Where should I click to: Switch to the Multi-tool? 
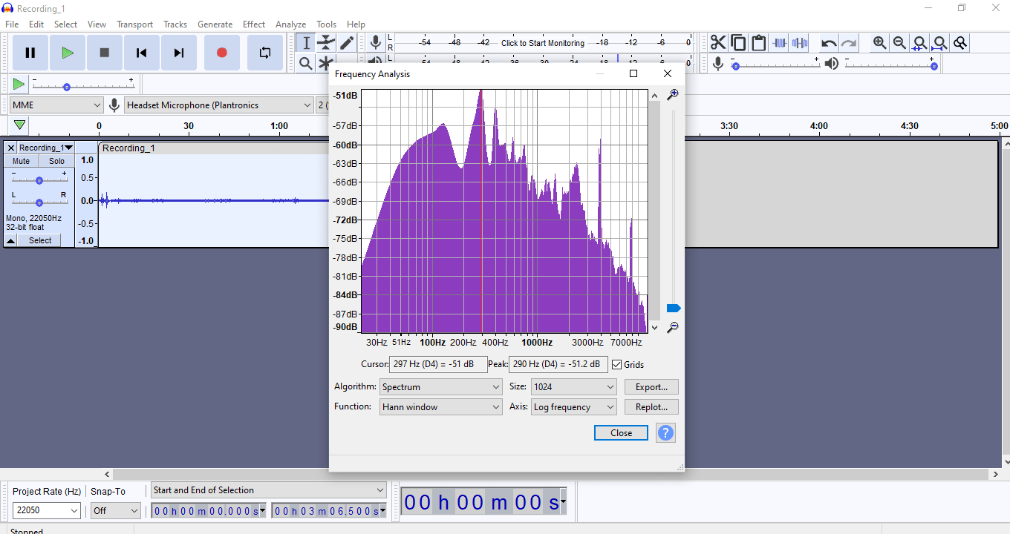[x=325, y=63]
